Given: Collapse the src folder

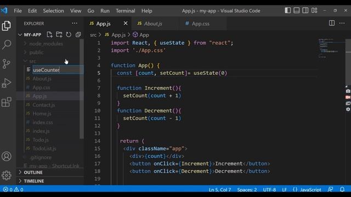Looking at the screenshot, I should click(32, 61).
